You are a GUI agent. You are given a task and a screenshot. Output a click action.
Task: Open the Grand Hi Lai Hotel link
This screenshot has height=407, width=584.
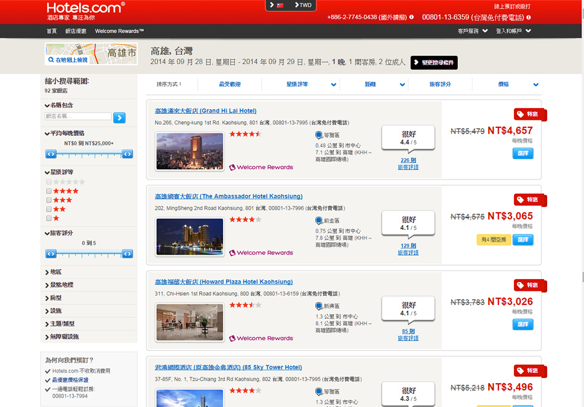[x=205, y=111]
